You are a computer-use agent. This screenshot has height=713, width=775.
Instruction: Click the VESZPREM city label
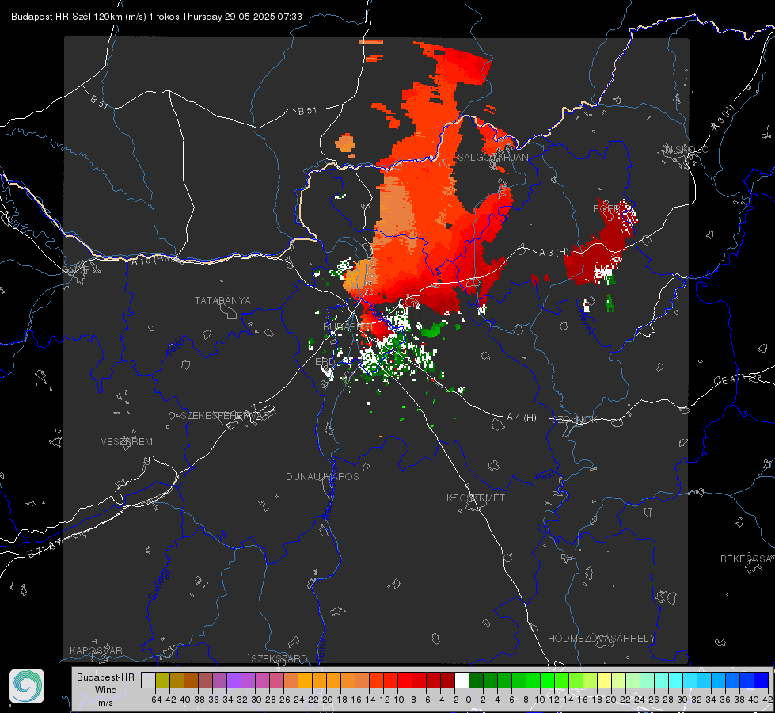[x=127, y=441]
